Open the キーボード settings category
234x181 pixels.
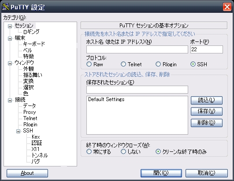coord(34,44)
